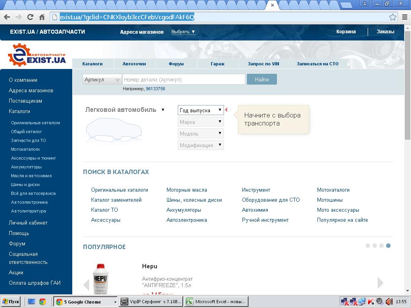Open the "Корзина" cart link
Image resolution: width=411 pixels, height=308 pixels.
pos(346,32)
